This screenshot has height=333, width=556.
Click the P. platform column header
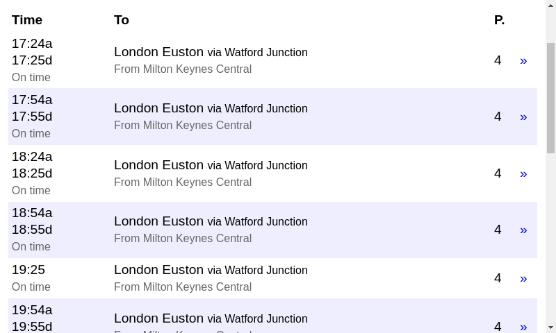click(499, 20)
